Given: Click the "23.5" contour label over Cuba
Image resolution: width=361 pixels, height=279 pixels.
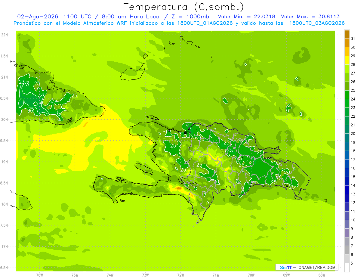Looking at the screenshot, I should point(24,82).
